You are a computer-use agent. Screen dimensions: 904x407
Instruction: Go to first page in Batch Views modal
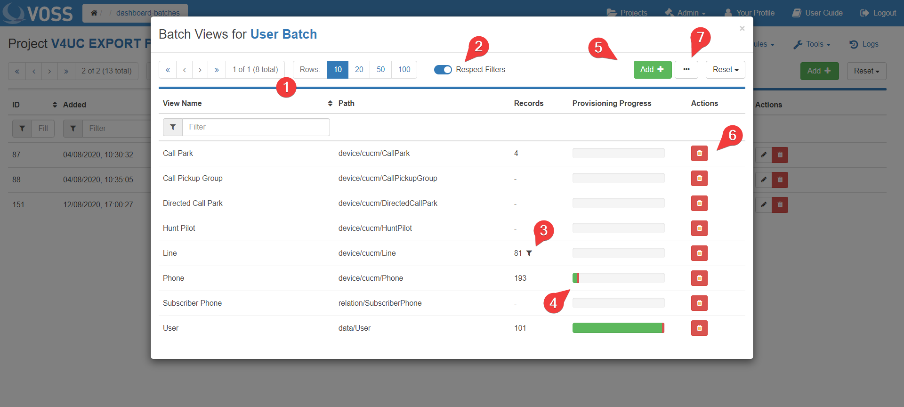pos(168,70)
